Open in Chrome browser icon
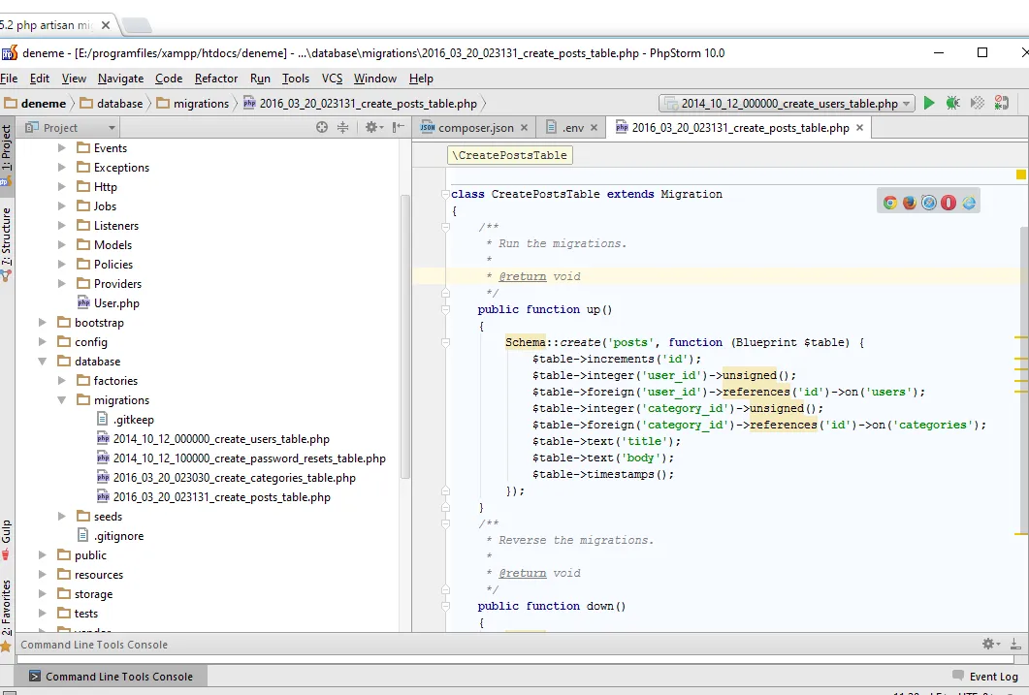 (x=889, y=203)
